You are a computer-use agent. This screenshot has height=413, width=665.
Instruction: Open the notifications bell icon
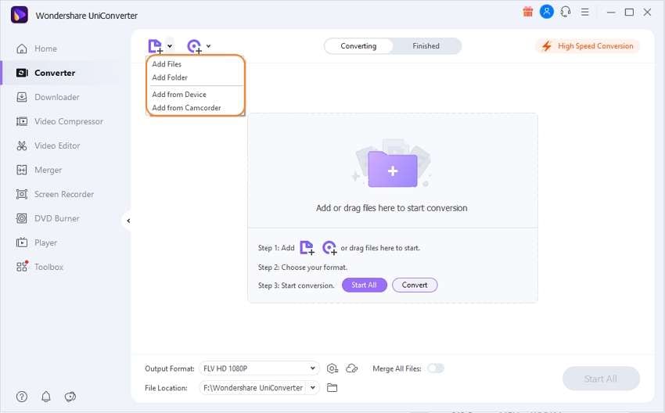(46, 397)
